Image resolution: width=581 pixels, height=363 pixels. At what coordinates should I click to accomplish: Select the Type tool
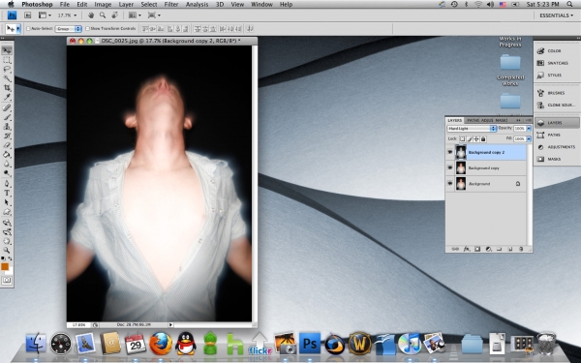(7, 193)
